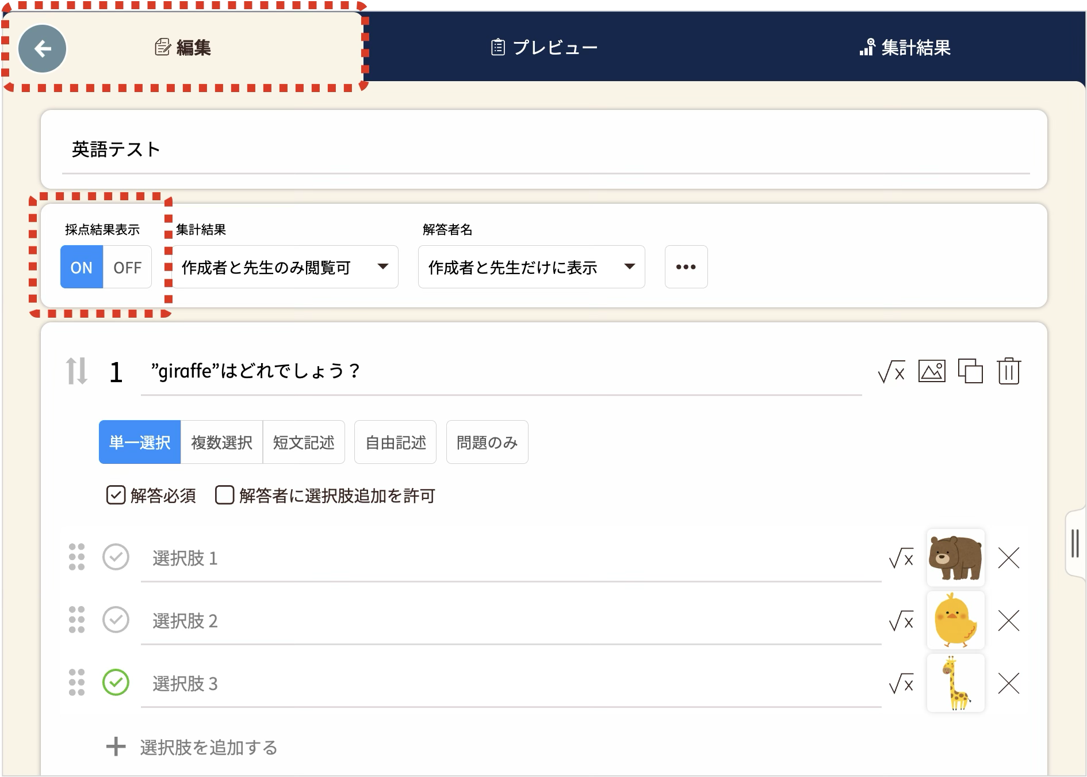Viewport: 1087px width, 777px height.
Task: Click the 選択肢 2 text field
Action: pos(511,621)
